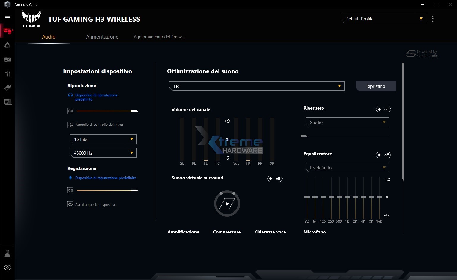The image size is (457, 280).
Task: Open the FPS sound preset dropdown
Action: tap(257, 86)
